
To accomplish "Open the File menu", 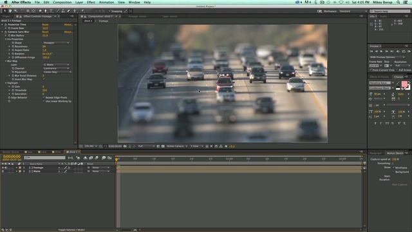I will (x=37, y=3).
